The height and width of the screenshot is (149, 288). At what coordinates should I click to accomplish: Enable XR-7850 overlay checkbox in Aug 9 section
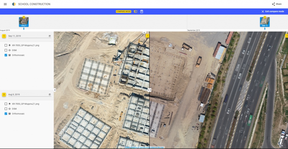click(6, 104)
